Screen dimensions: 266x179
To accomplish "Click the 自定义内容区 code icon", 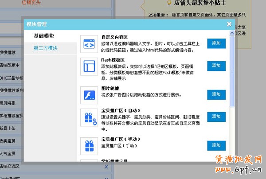I will tap(89, 44).
